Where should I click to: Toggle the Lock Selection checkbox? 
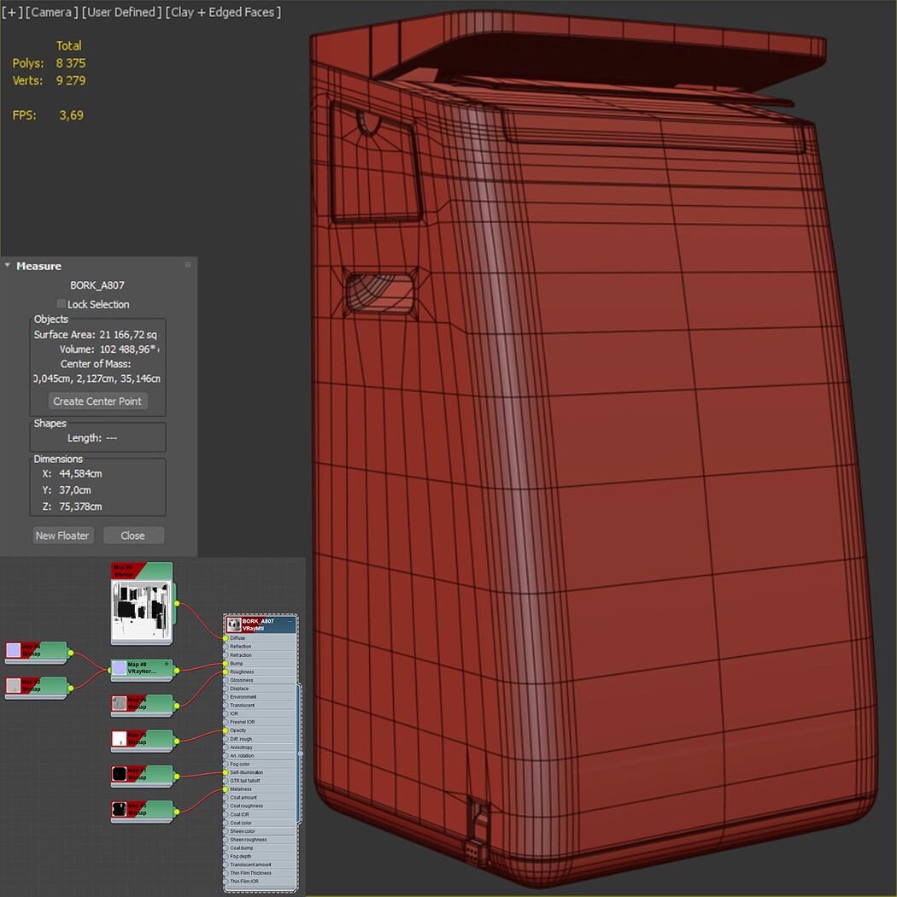(x=62, y=304)
